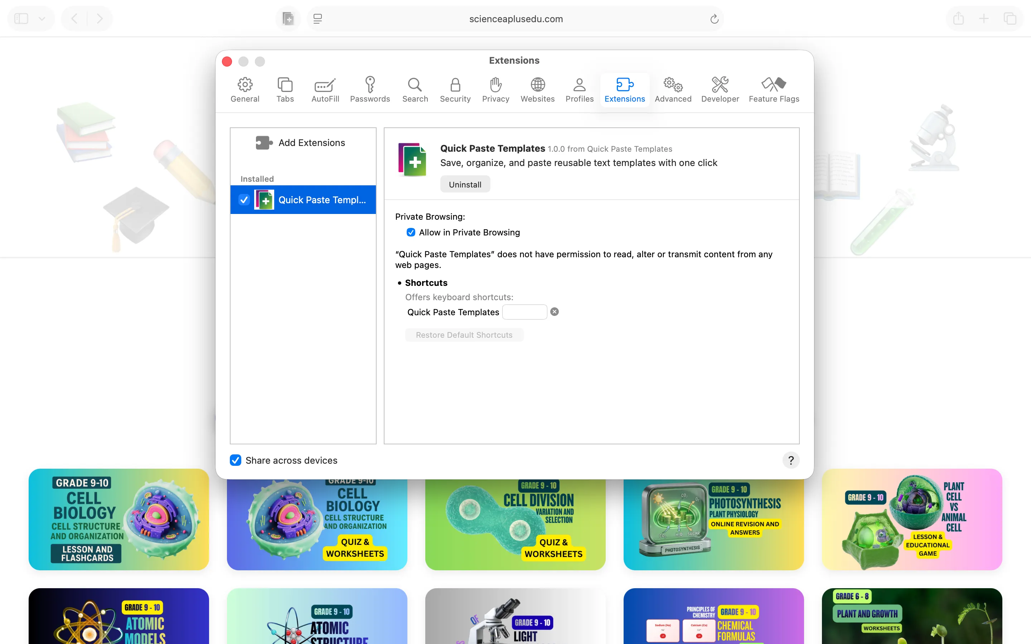Select Quick Paste Templates icon in installed list
The height and width of the screenshot is (644, 1031).
click(x=264, y=200)
